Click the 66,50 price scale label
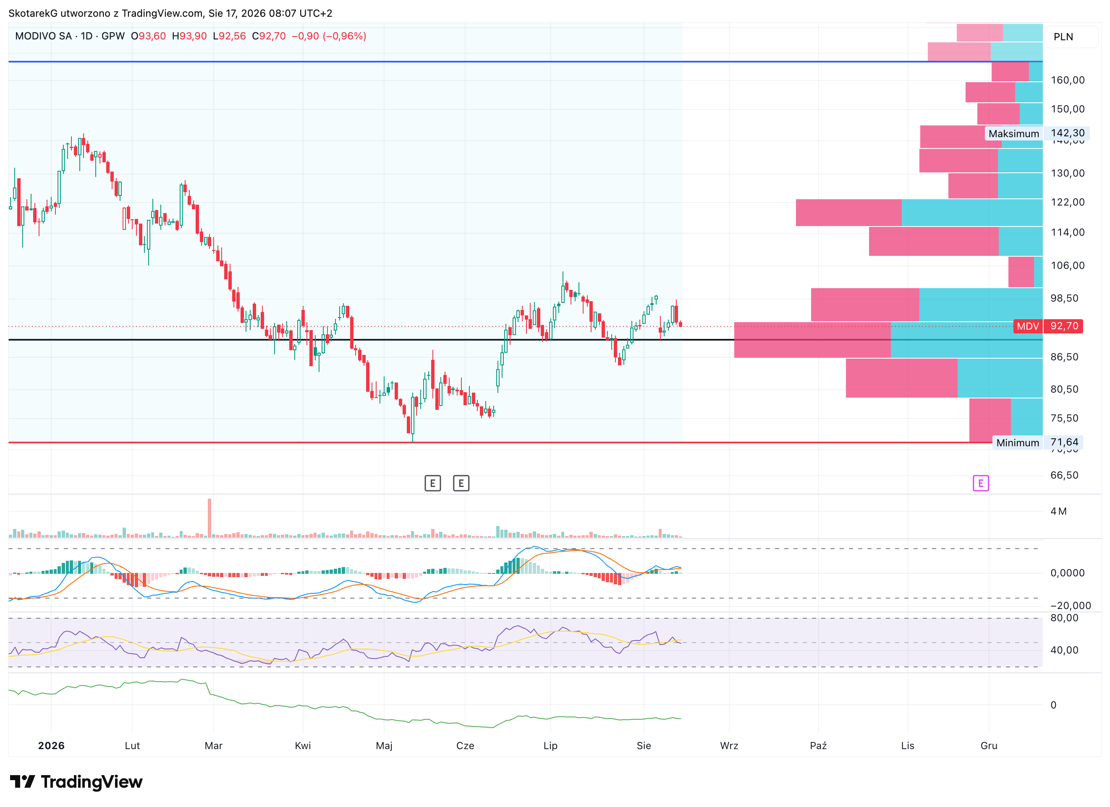 click(x=1065, y=475)
